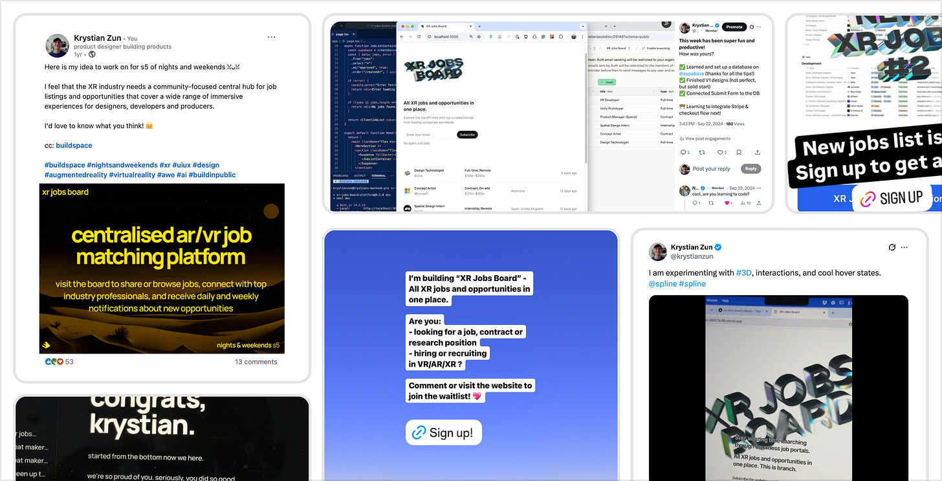Image resolution: width=942 pixels, height=481 pixels.
Task: Click the Grok icon on the 3D tweet
Action: 892,247
